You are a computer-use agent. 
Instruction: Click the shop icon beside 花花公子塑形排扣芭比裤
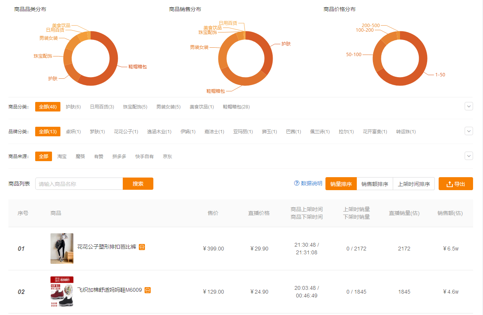tap(142, 247)
